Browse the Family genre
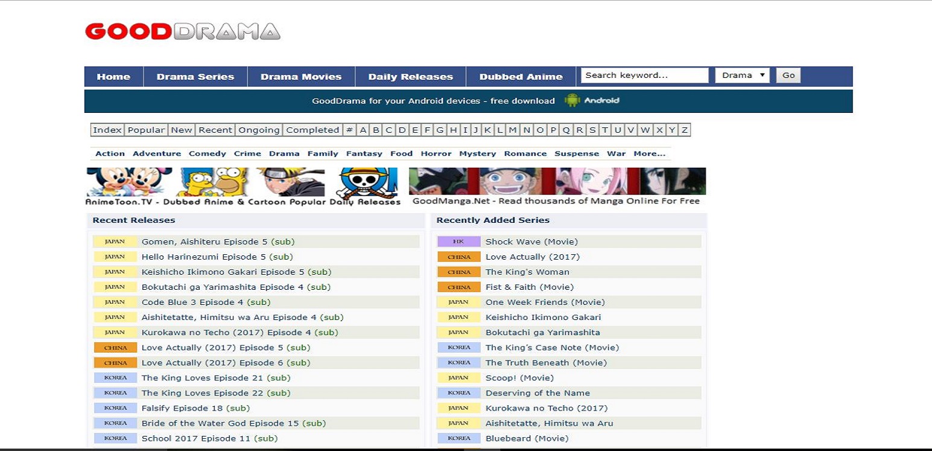Screen dimensions: 932x451 tap(323, 154)
